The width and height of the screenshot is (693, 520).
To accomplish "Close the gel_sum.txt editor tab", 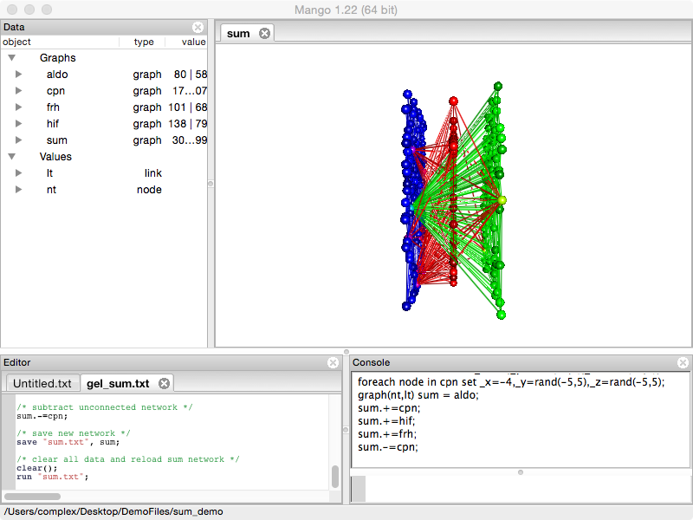I will click(x=164, y=383).
